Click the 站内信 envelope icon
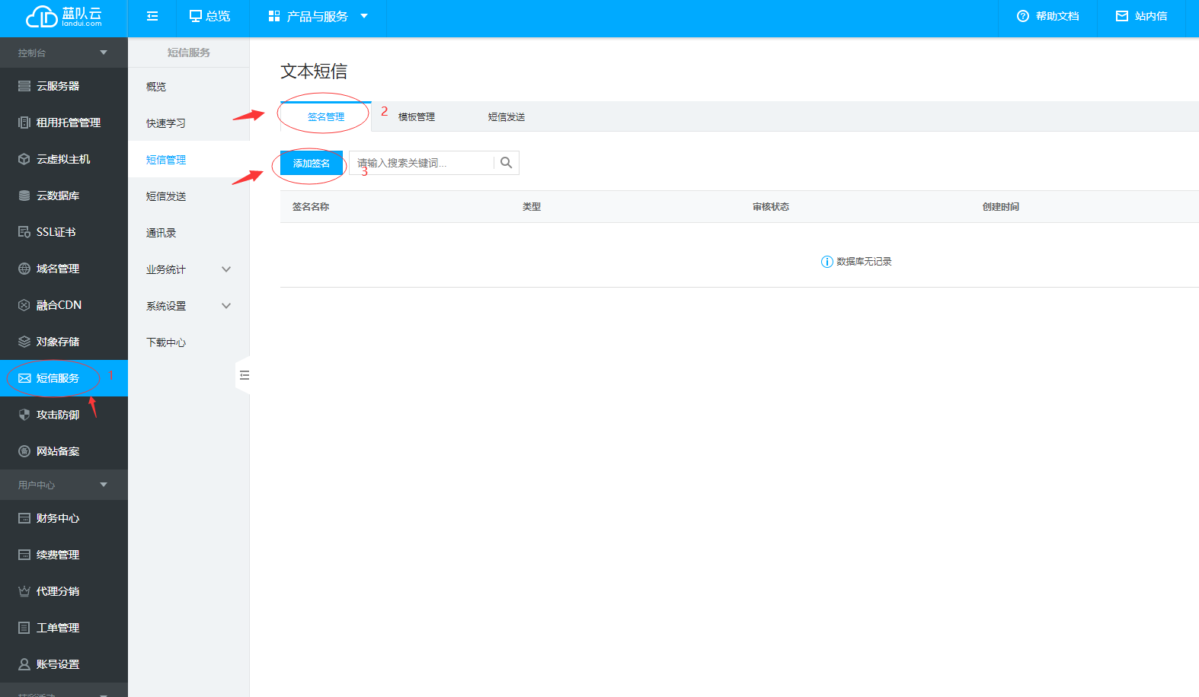 point(1122,16)
